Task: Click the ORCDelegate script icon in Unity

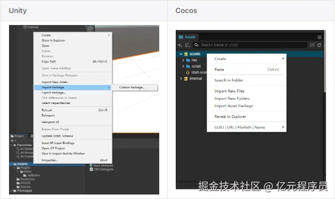Action: tap(91, 169)
